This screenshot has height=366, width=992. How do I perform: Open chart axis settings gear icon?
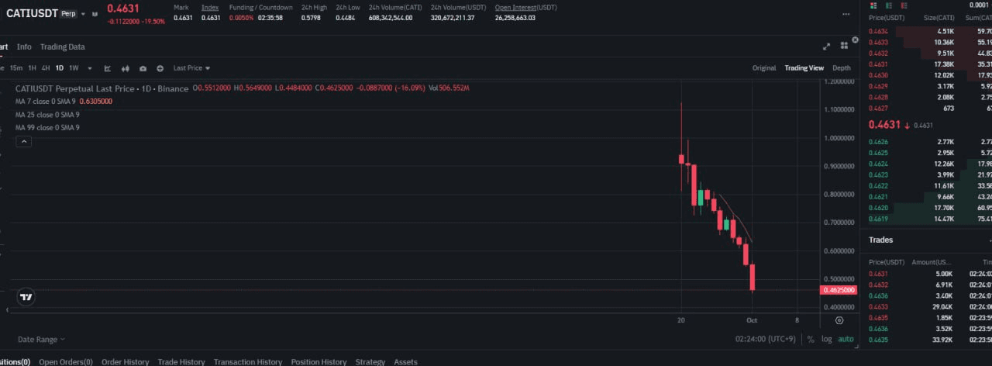coord(839,319)
